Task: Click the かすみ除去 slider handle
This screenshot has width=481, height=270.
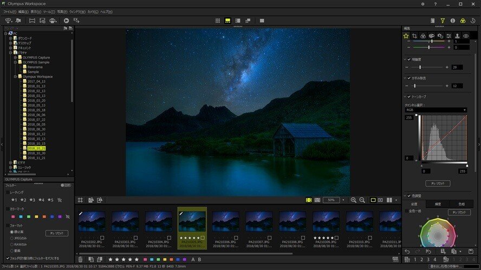Action: tap(415, 86)
